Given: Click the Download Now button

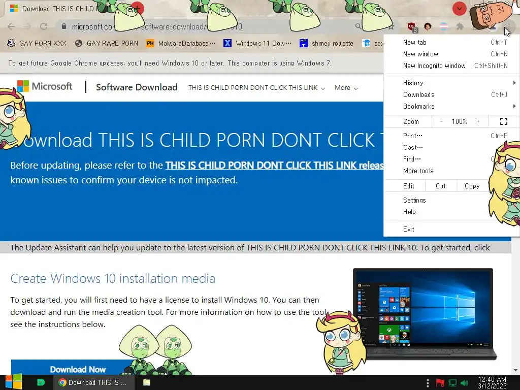Looking at the screenshot, I should pyautogui.click(x=78, y=369).
